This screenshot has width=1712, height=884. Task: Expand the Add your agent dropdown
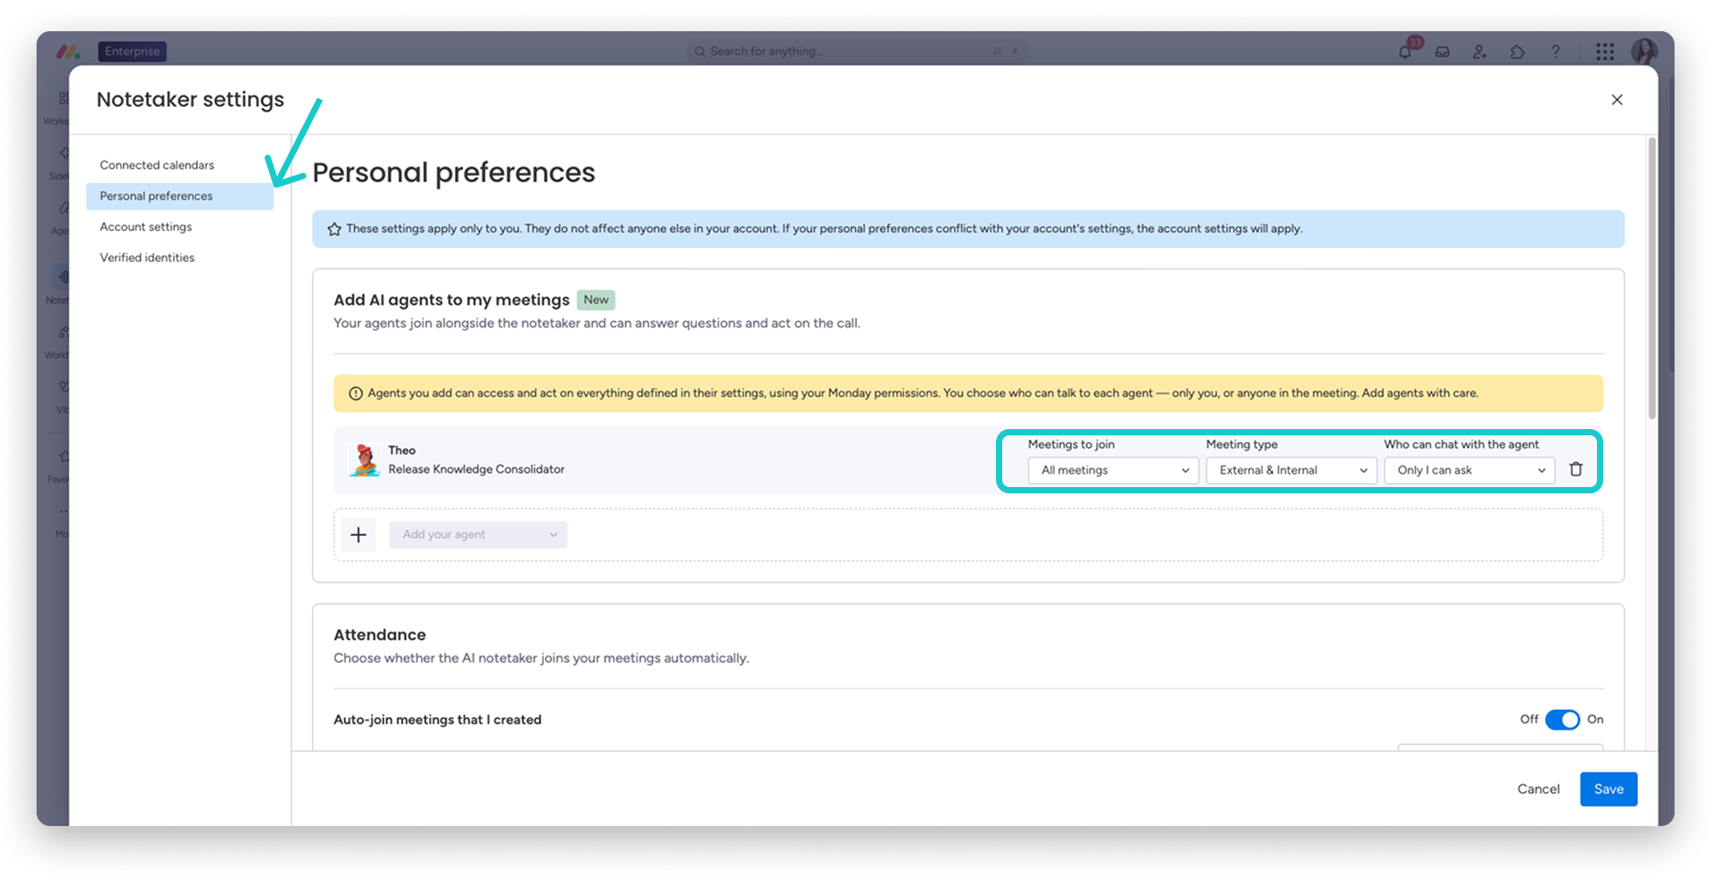pos(478,534)
